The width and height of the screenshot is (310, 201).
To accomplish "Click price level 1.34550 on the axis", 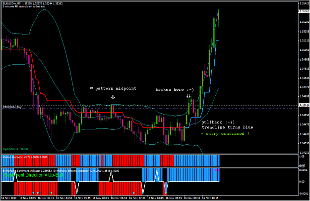I will point(304,115).
